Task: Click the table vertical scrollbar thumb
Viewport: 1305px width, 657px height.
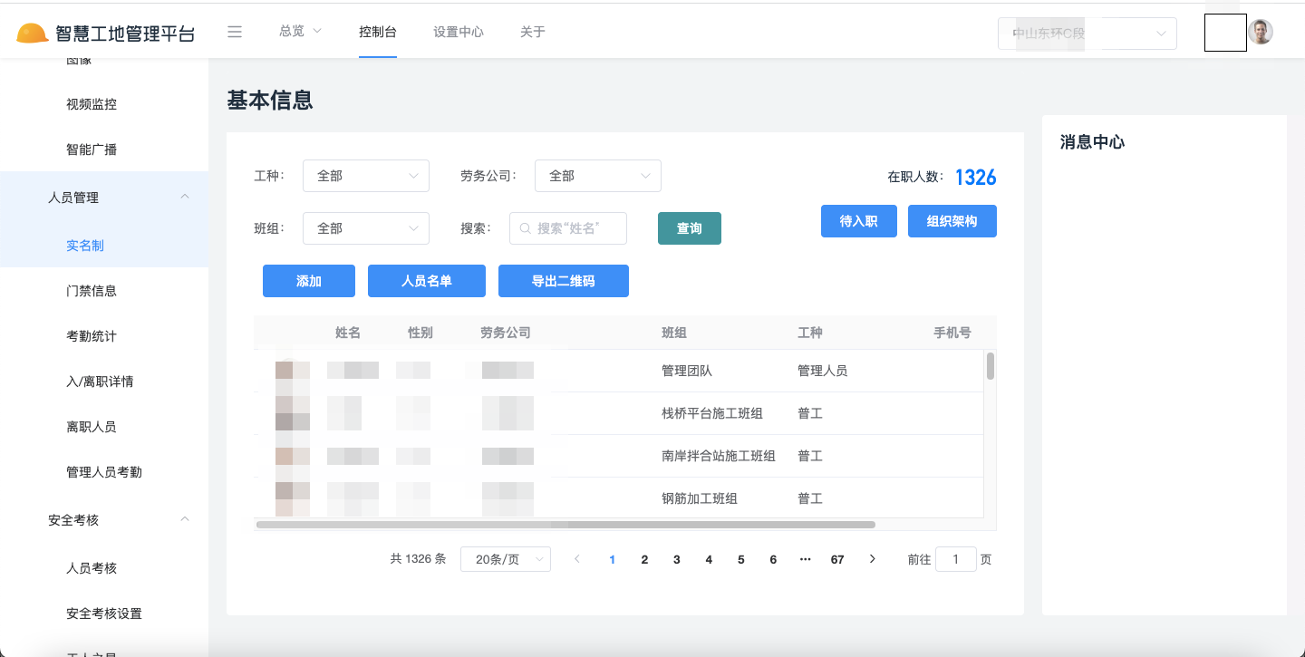Action: pos(991,366)
